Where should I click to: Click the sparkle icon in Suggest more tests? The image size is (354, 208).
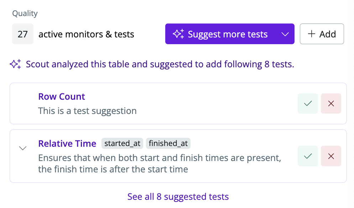tap(178, 34)
